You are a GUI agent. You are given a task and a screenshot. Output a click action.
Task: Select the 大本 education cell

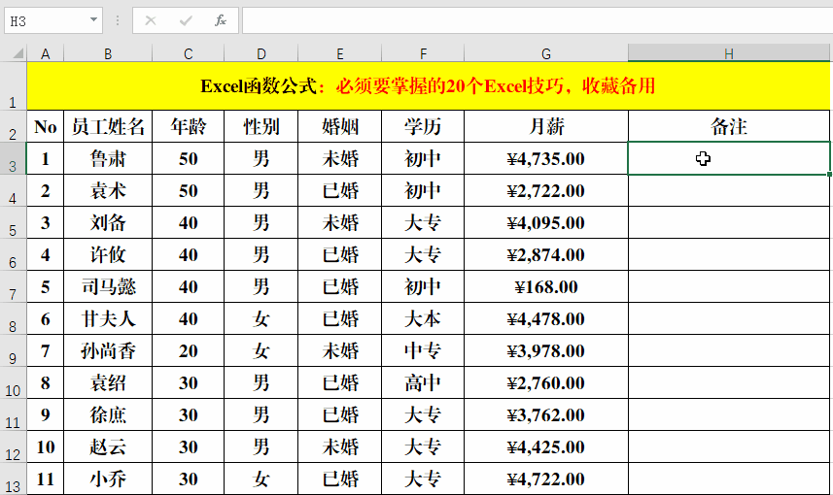423,318
